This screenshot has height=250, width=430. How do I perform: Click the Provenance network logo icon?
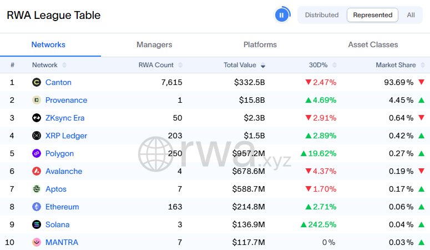pyautogui.click(x=37, y=100)
